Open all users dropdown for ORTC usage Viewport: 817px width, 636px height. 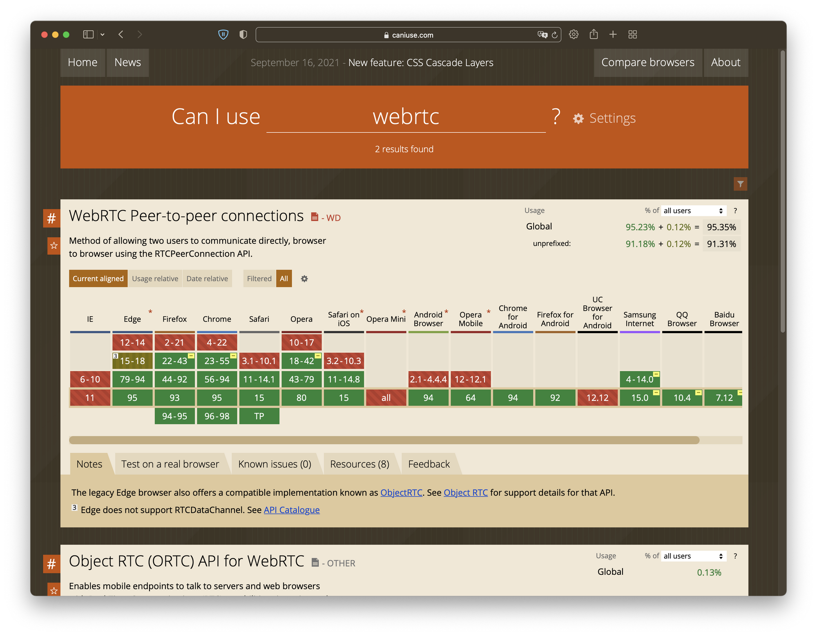point(694,556)
